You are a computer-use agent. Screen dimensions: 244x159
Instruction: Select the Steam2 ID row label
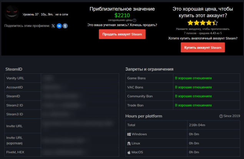[x=15, y=105]
